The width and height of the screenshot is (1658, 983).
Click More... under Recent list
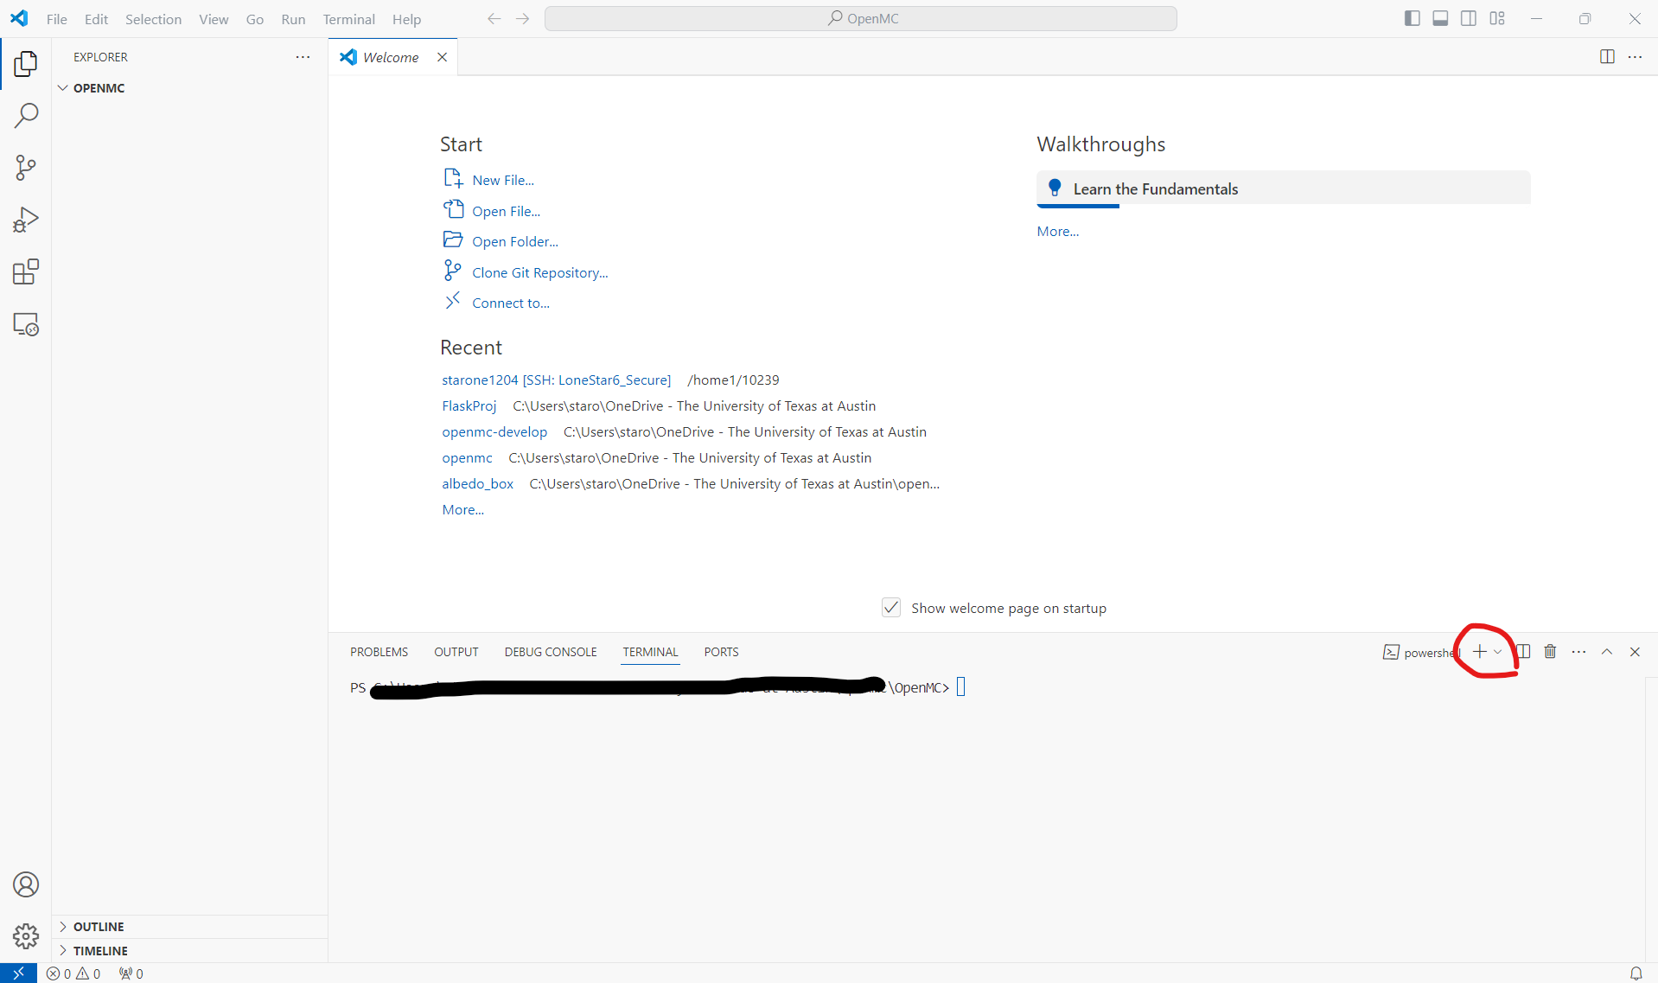point(462,509)
